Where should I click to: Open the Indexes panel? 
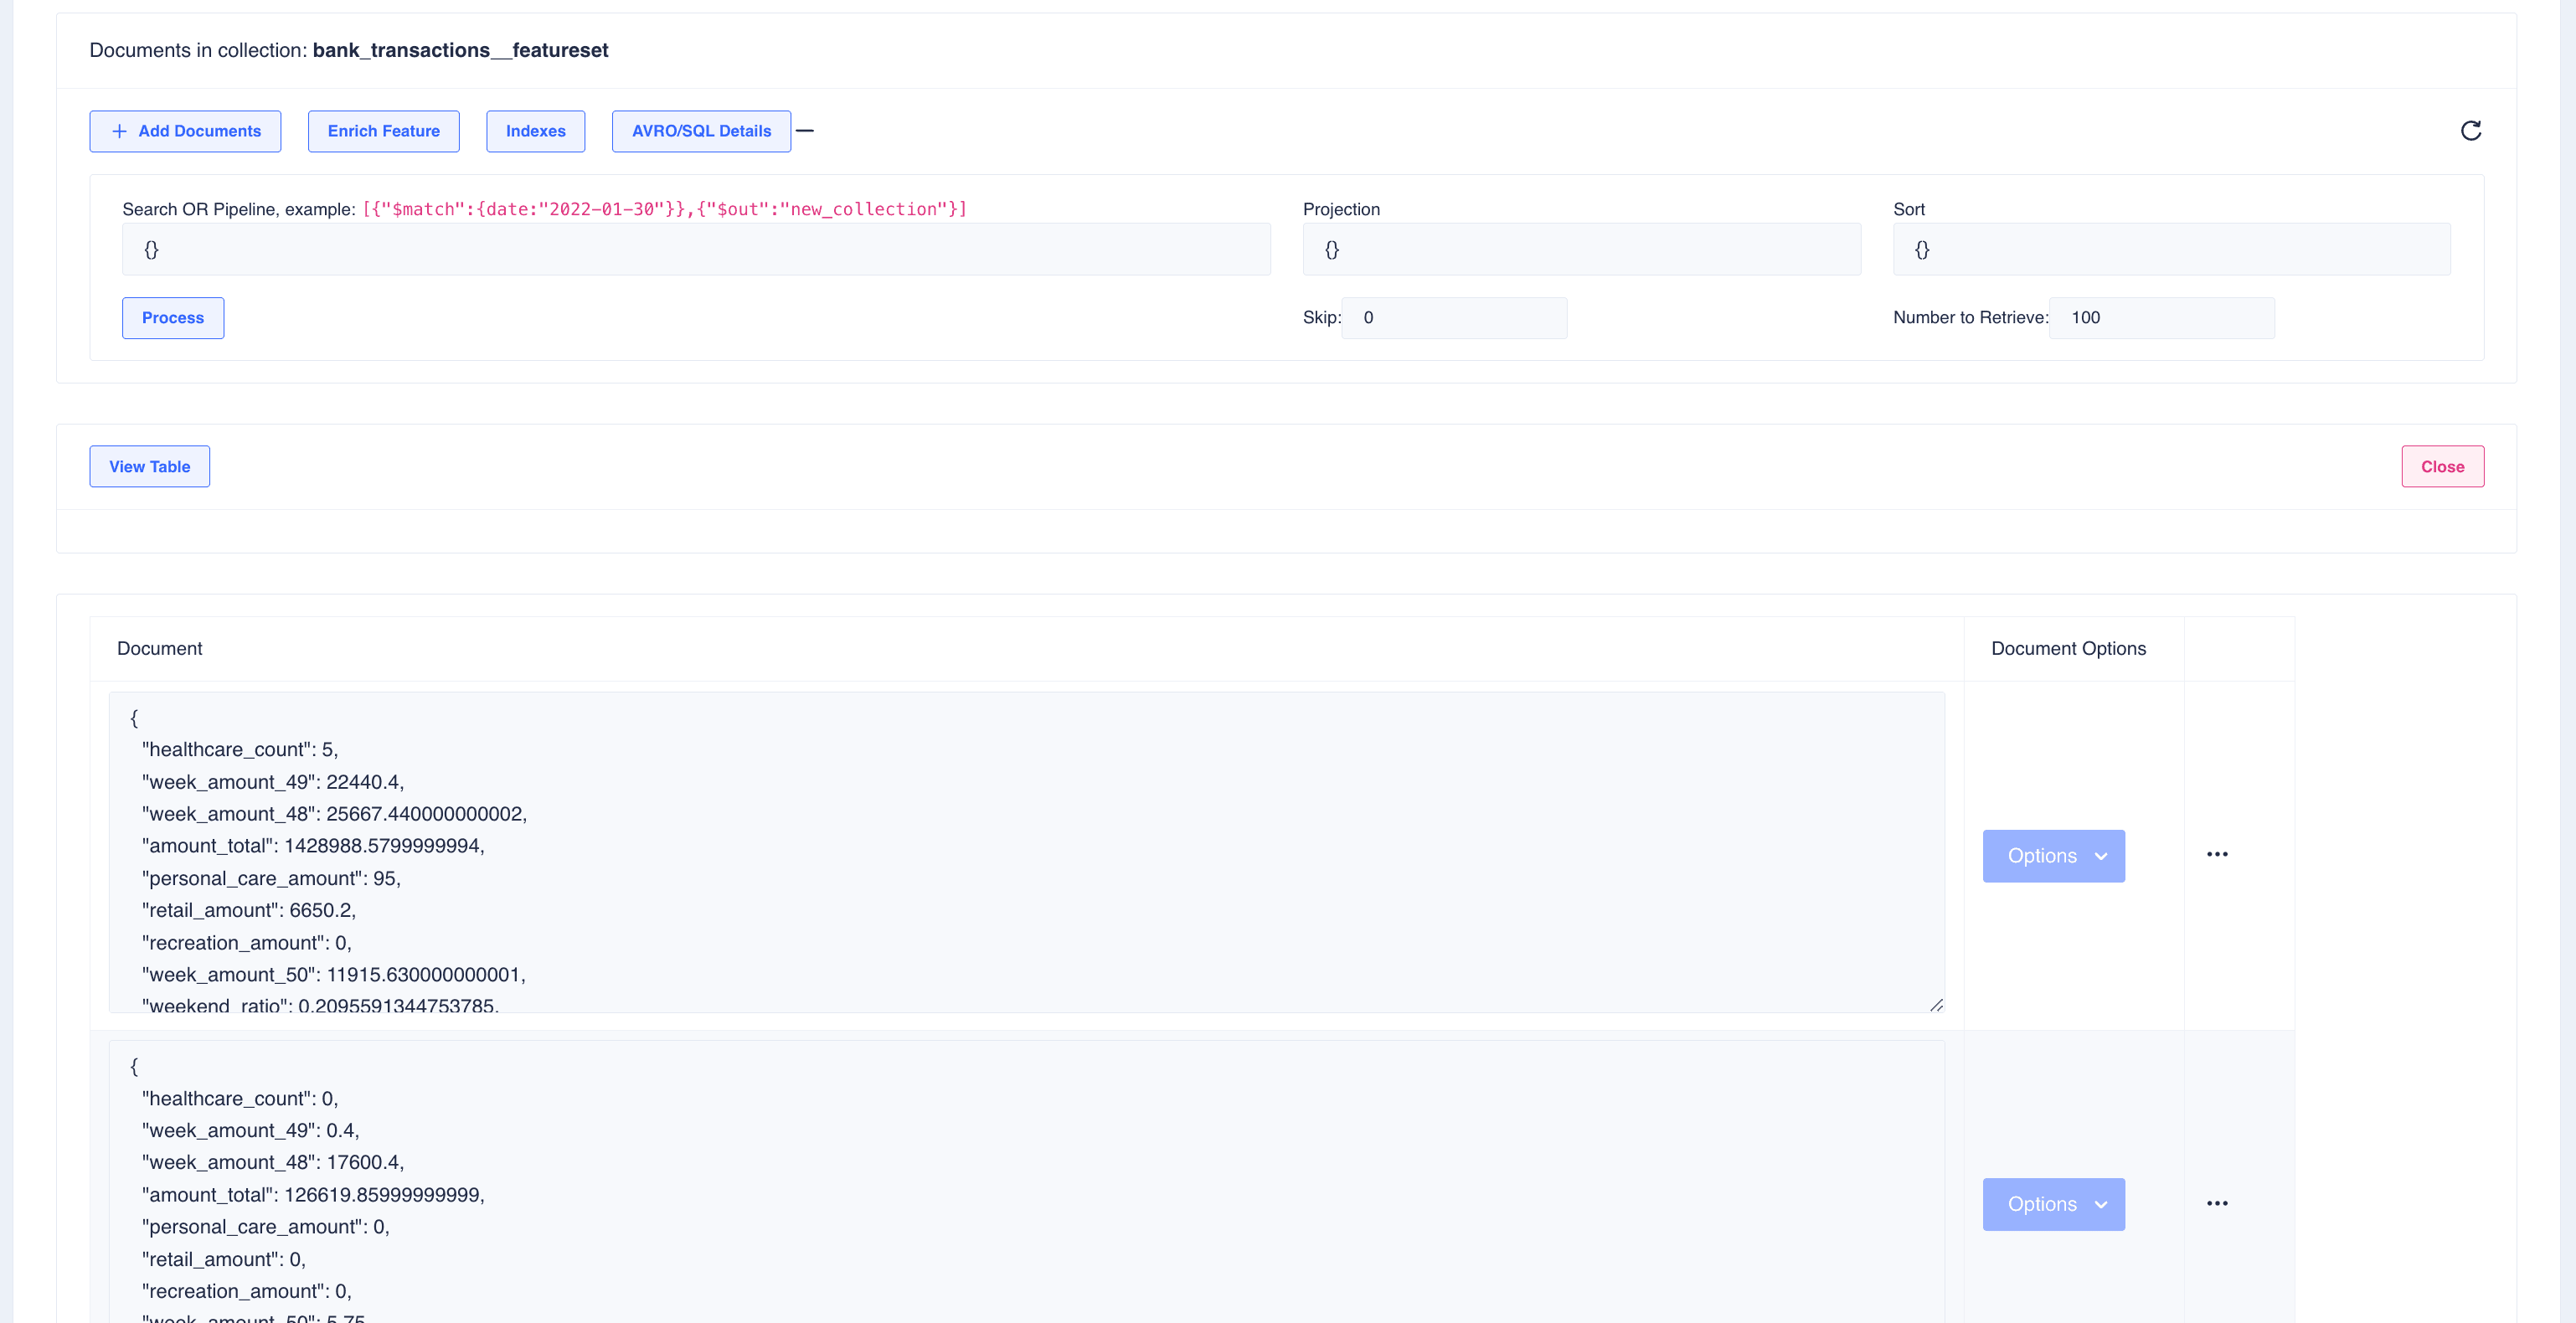point(535,131)
